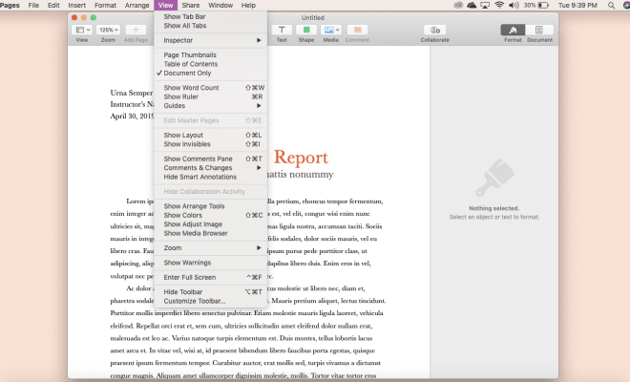Choose Page Thumbnails view option

[211, 55]
